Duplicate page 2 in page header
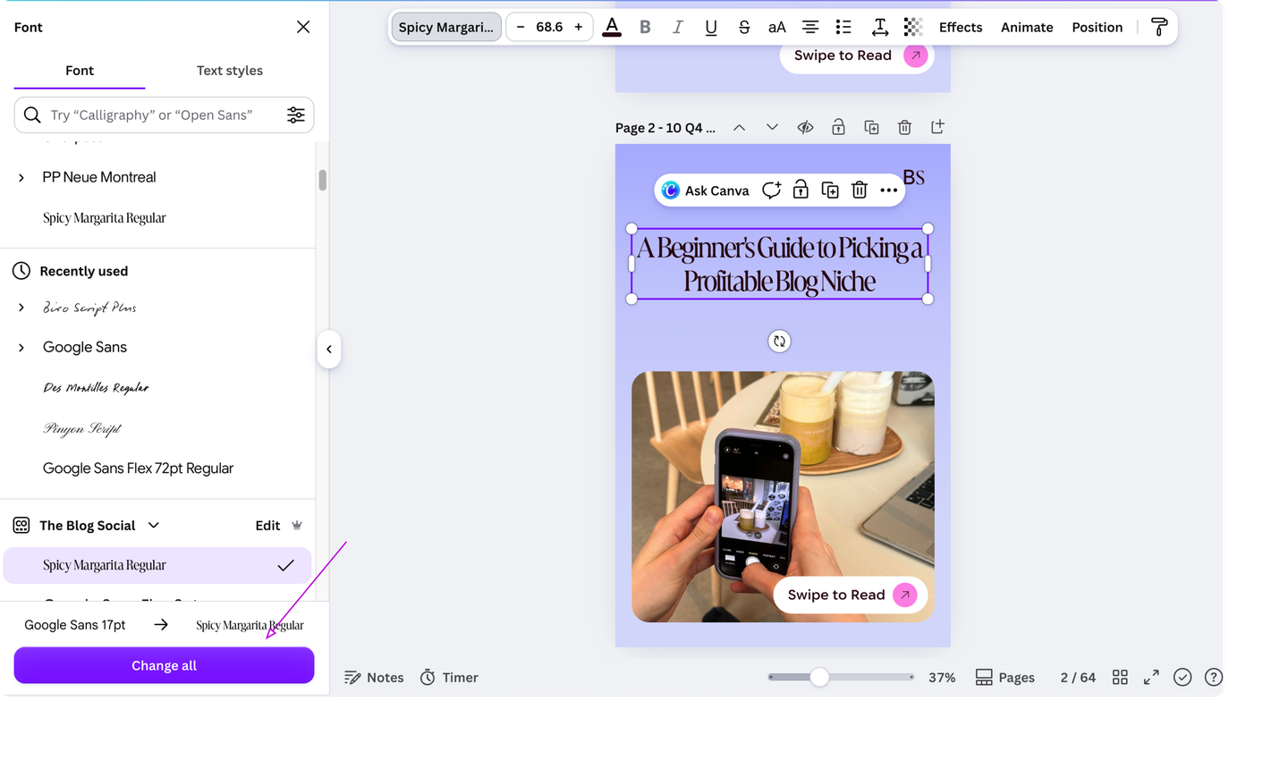 click(871, 127)
